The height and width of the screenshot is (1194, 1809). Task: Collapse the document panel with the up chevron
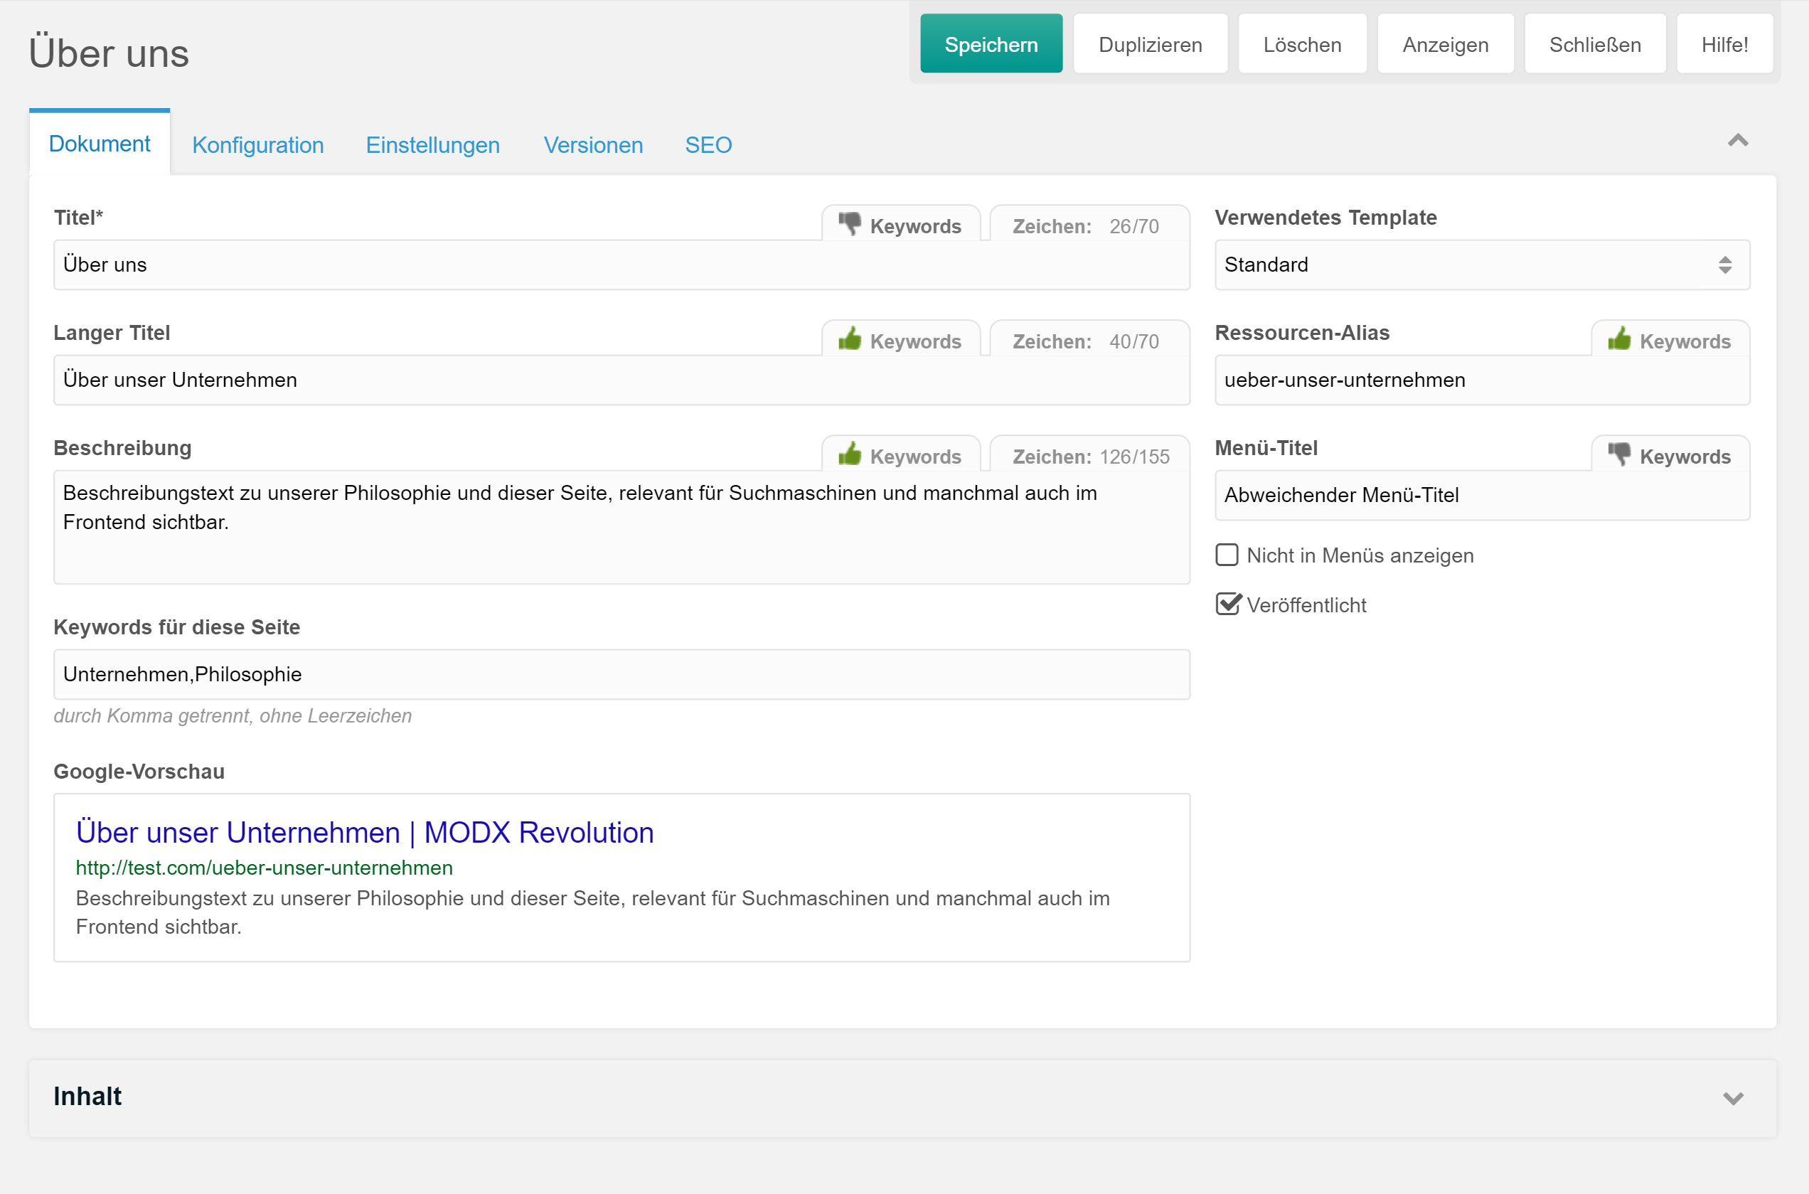(1737, 141)
